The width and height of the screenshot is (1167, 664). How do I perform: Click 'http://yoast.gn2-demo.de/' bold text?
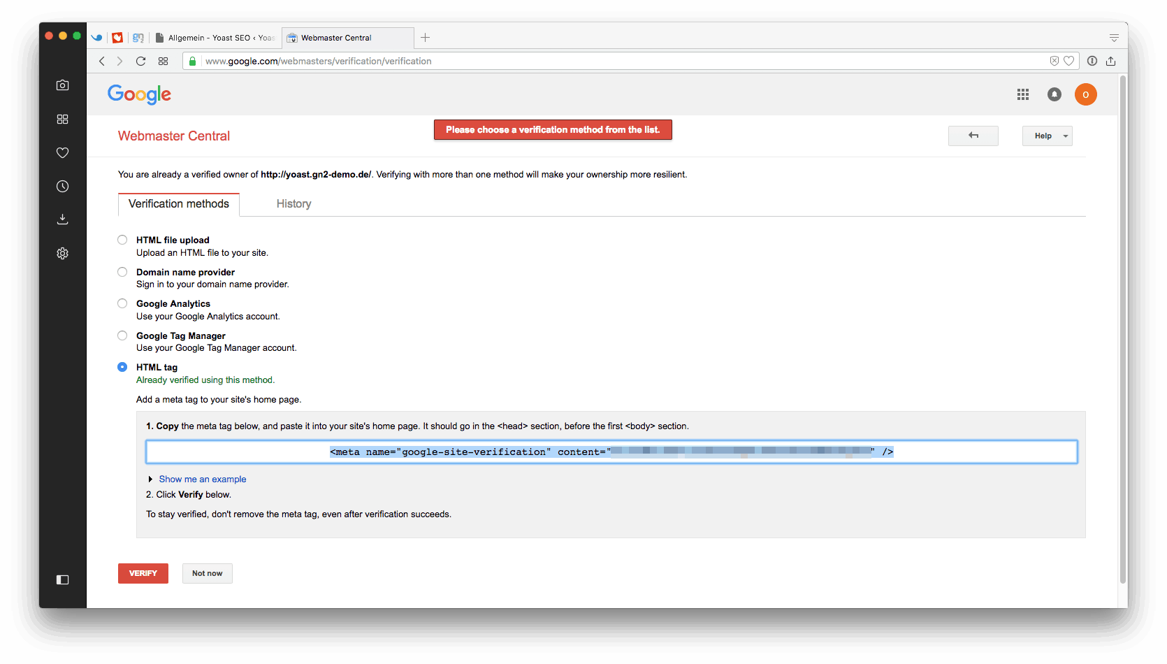point(316,175)
